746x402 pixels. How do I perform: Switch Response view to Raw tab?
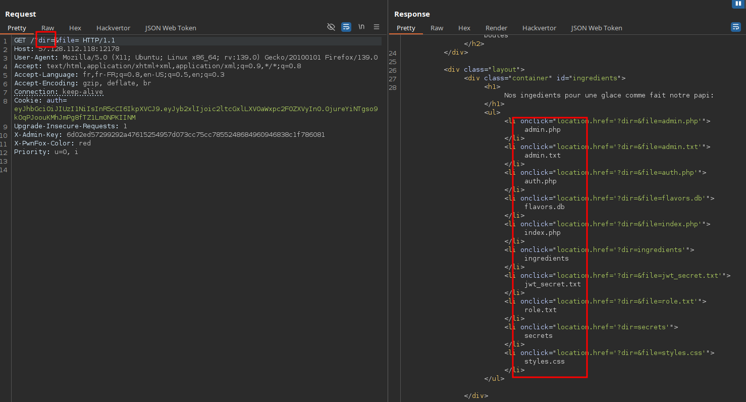(x=437, y=28)
